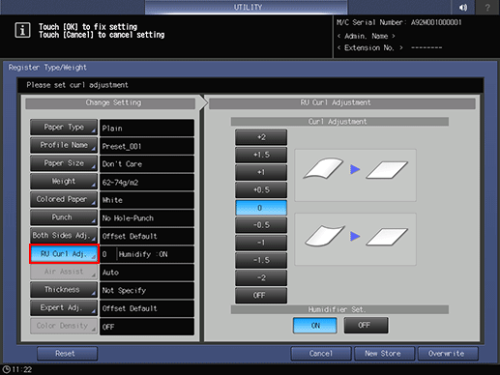The height and width of the screenshot is (375, 500).
Task: Cancel the curl adjustment setting
Action: point(321,354)
